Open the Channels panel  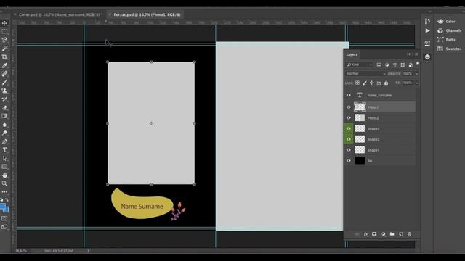pyautogui.click(x=450, y=30)
